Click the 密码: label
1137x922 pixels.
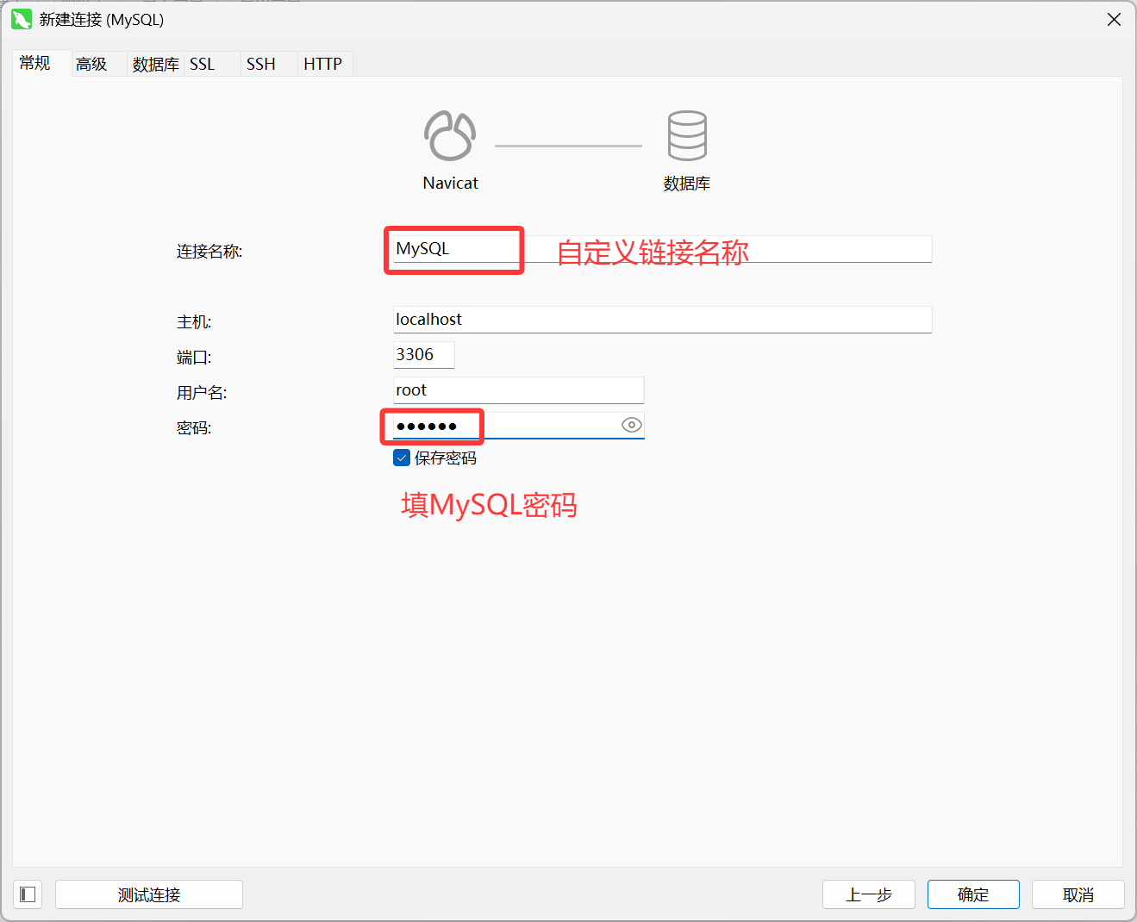194,428
